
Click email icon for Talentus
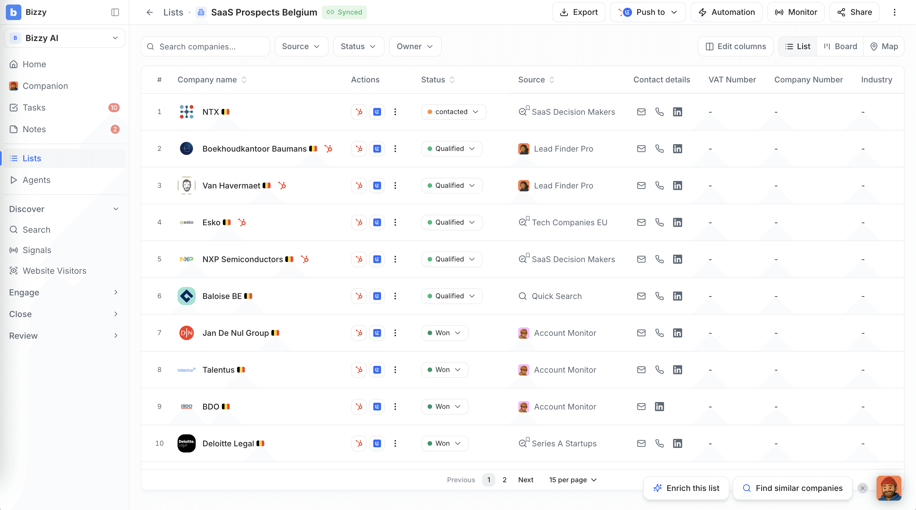[641, 370]
